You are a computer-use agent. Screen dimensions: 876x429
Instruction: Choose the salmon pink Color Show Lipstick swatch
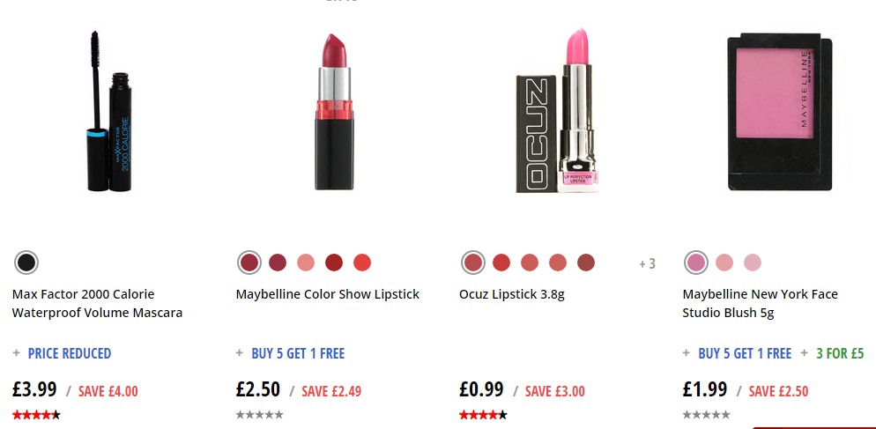click(x=306, y=263)
